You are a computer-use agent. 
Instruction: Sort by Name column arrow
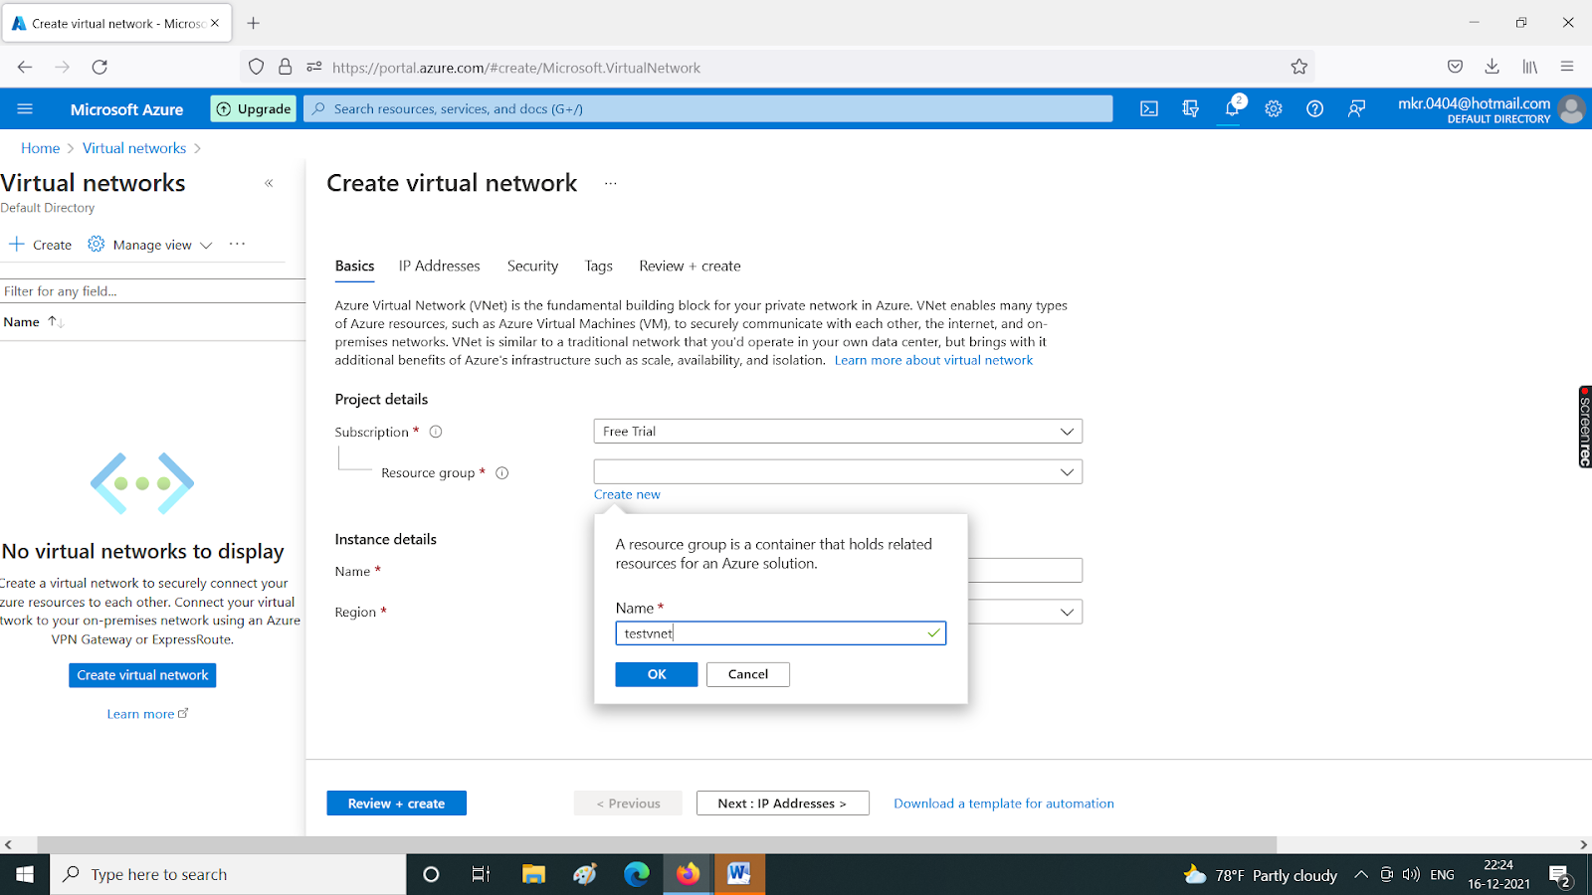(x=56, y=321)
